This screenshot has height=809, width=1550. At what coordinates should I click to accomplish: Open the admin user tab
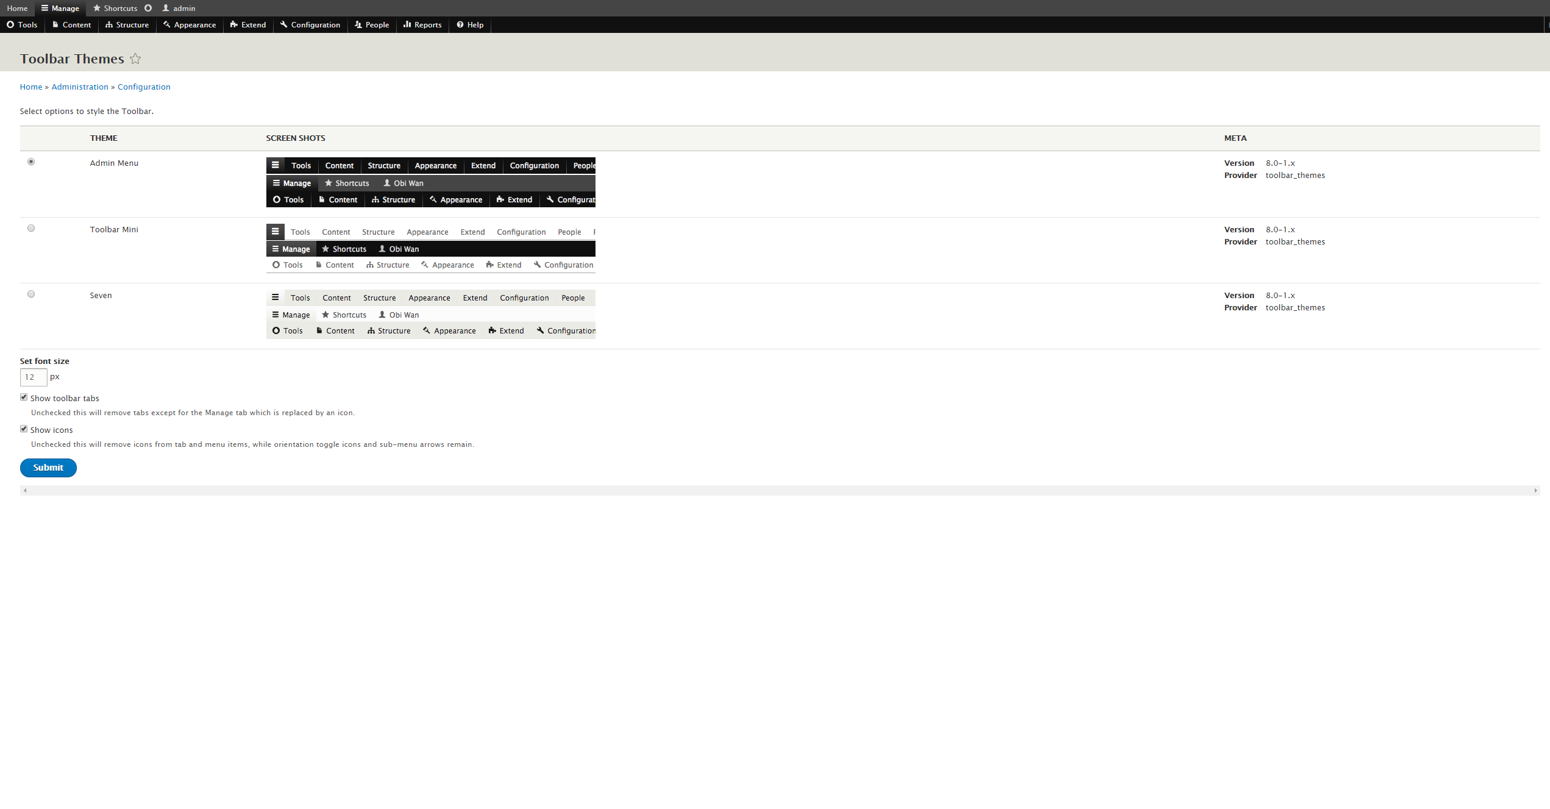(x=179, y=9)
